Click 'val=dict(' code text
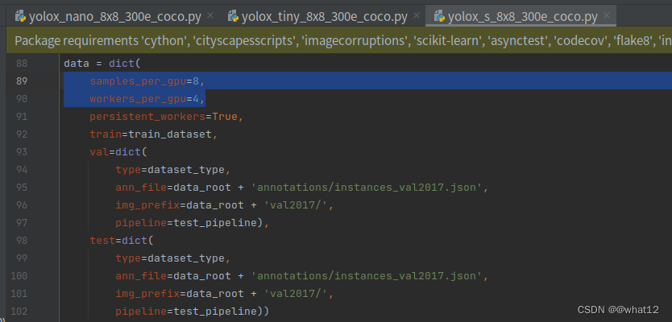Viewport: 672px width, 322px height. (118, 152)
